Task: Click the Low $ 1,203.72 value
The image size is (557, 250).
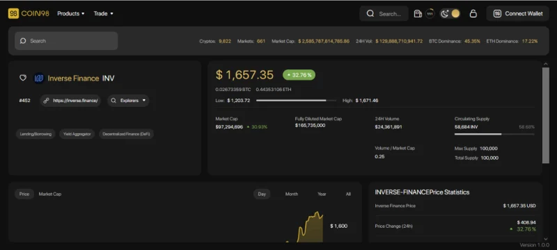Action: pos(238,101)
